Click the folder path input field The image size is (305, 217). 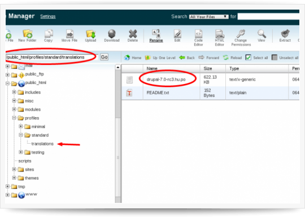51,57
